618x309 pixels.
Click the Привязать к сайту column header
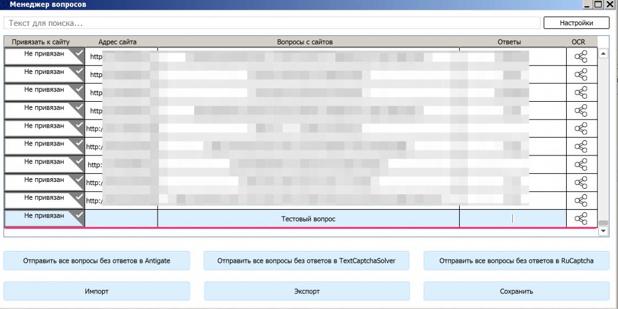point(41,42)
